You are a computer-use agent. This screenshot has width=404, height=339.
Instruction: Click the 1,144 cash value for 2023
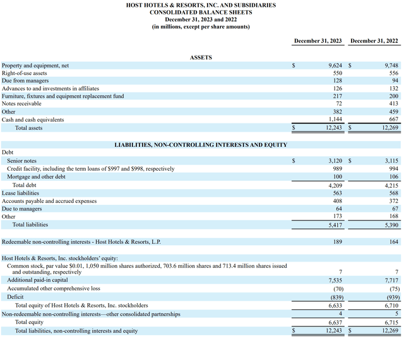(x=335, y=119)
